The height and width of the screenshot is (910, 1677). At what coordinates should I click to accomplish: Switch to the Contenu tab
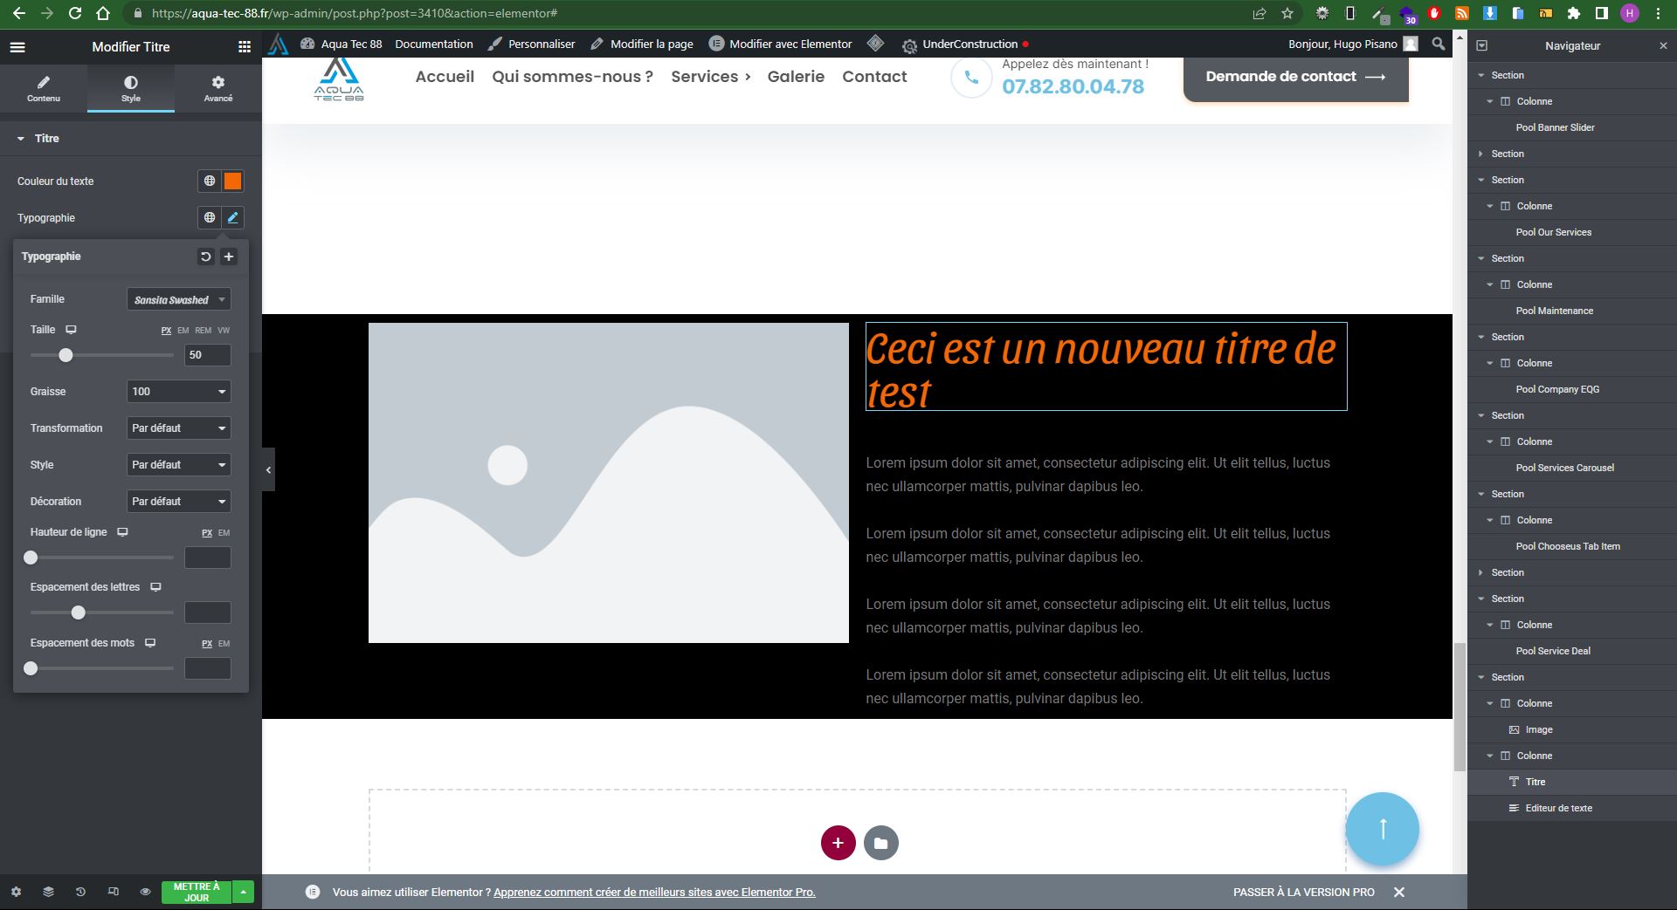point(44,88)
